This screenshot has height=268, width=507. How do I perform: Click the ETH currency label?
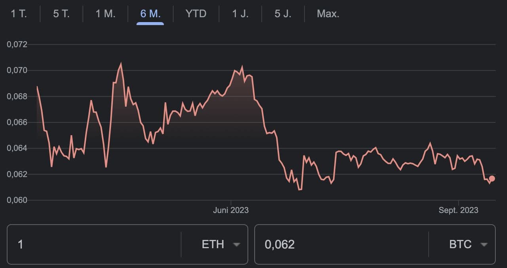[213, 245]
